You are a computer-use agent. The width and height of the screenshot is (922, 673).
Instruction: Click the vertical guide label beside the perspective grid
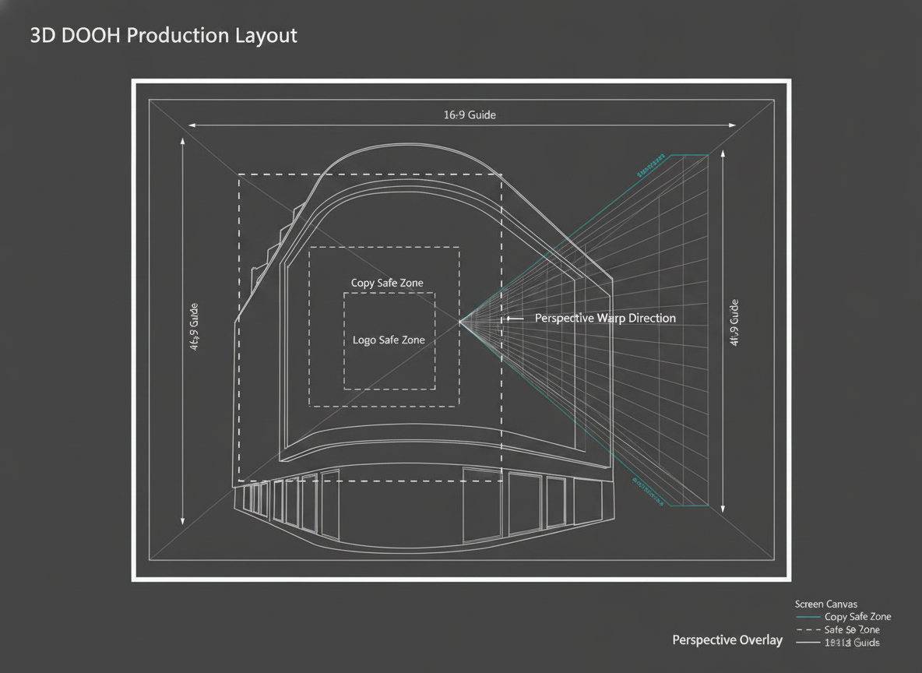[734, 322]
